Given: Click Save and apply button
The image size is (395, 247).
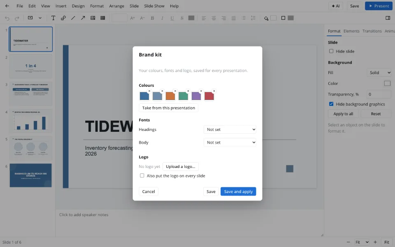Looking at the screenshot, I should 238,191.
